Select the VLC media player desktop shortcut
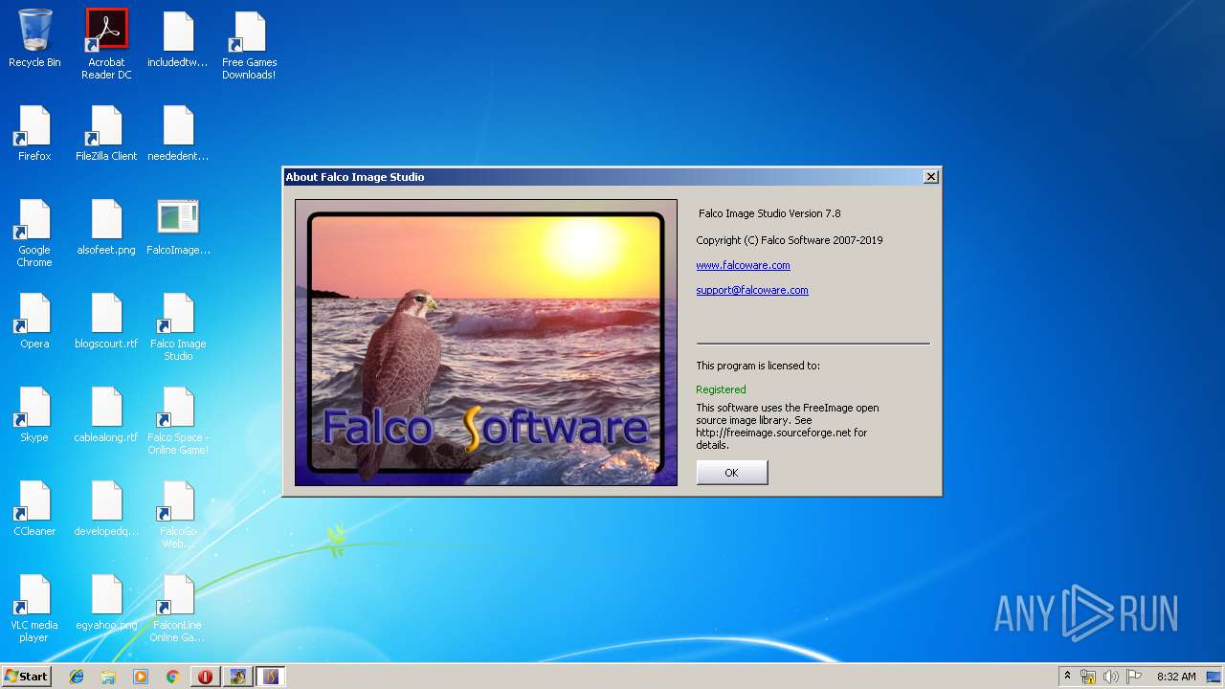Image resolution: width=1225 pixels, height=689 pixels. point(34,608)
